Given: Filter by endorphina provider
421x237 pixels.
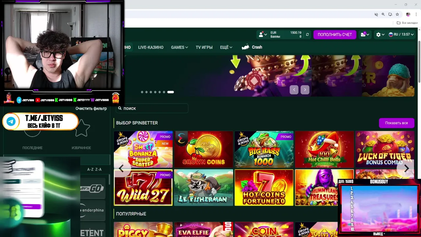Looking at the screenshot, I should click(92, 210).
